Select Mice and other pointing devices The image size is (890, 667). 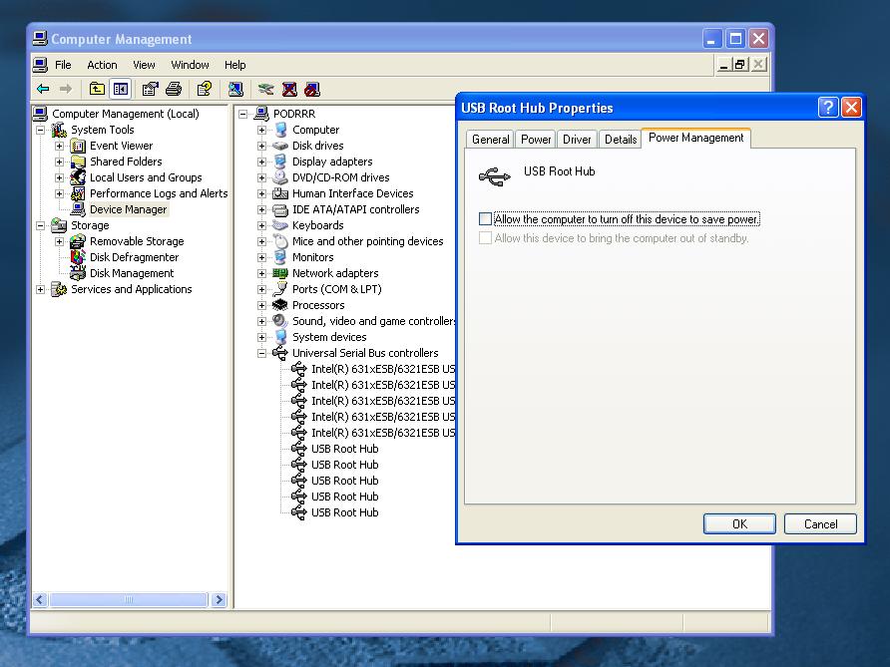point(368,241)
